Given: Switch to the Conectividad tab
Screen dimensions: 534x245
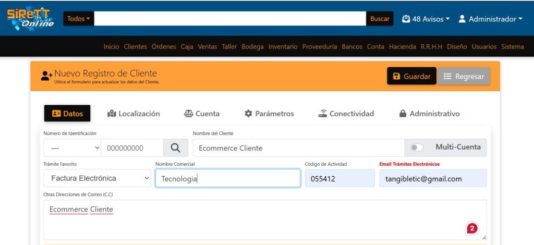Looking at the screenshot, I should point(346,114).
